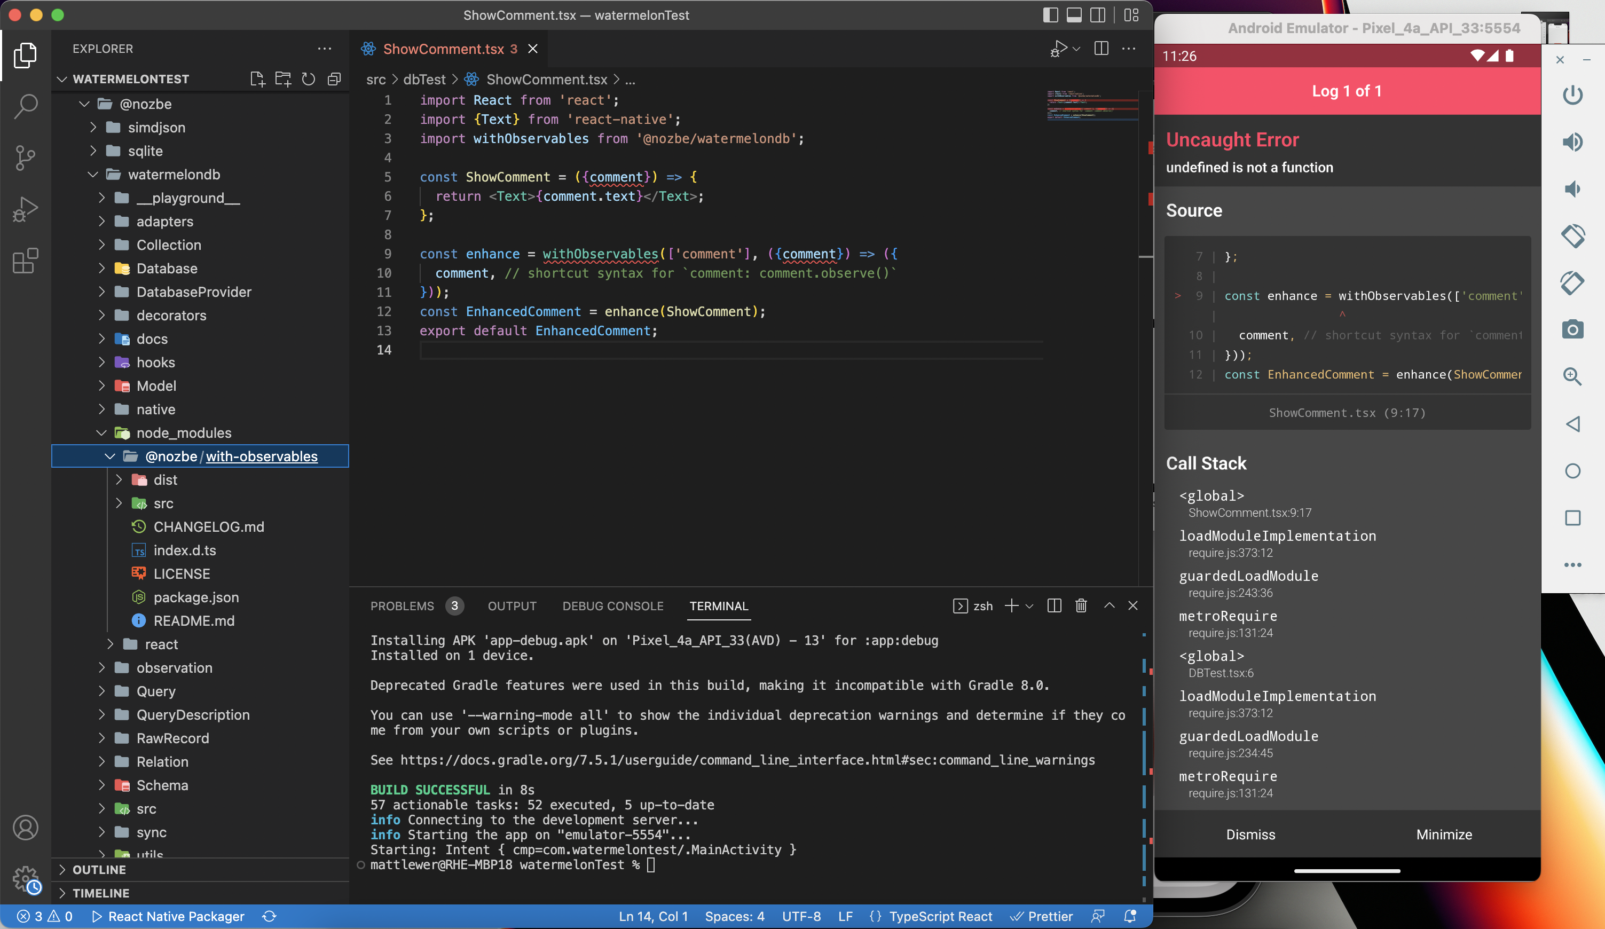The height and width of the screenshot is (929, 1605).
Task: Take a screenshot with the emulator camera icon
Action: click(x=1573, y=330)
